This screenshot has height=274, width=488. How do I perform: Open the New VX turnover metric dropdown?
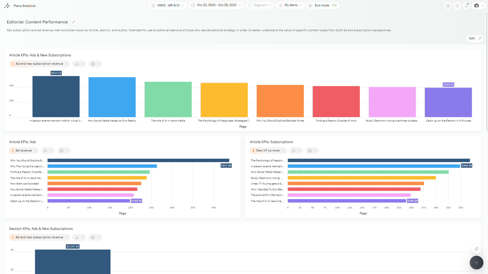(268, 151)
